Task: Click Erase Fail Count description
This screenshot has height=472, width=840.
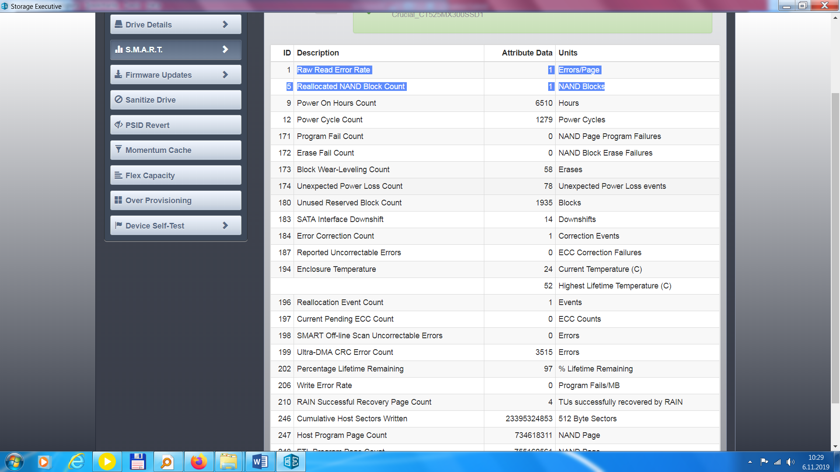Action: (x=325, y=153)
